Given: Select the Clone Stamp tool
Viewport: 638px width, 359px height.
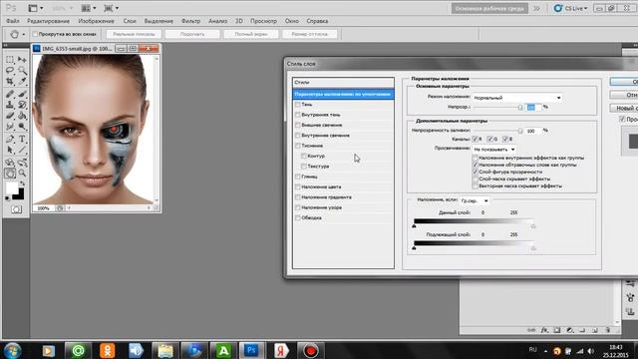Looking at the screenshot, I should [10, 105].
